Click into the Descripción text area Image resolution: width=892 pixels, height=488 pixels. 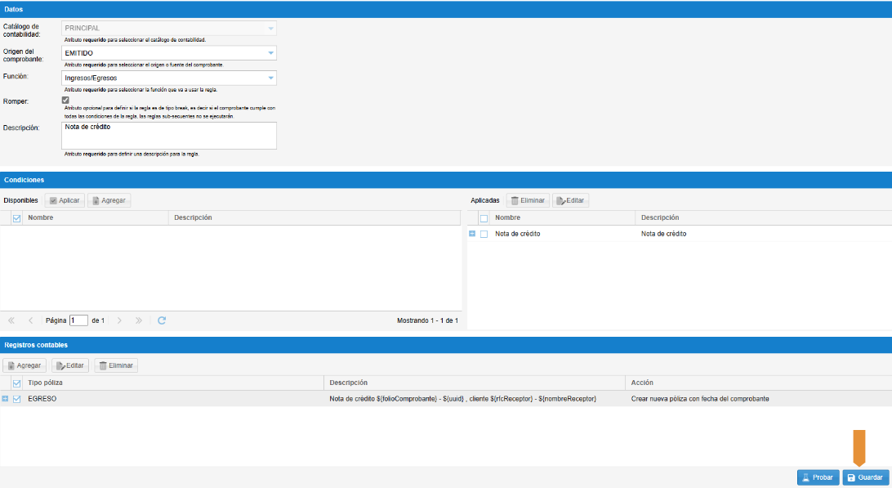[x=170, y=136]
